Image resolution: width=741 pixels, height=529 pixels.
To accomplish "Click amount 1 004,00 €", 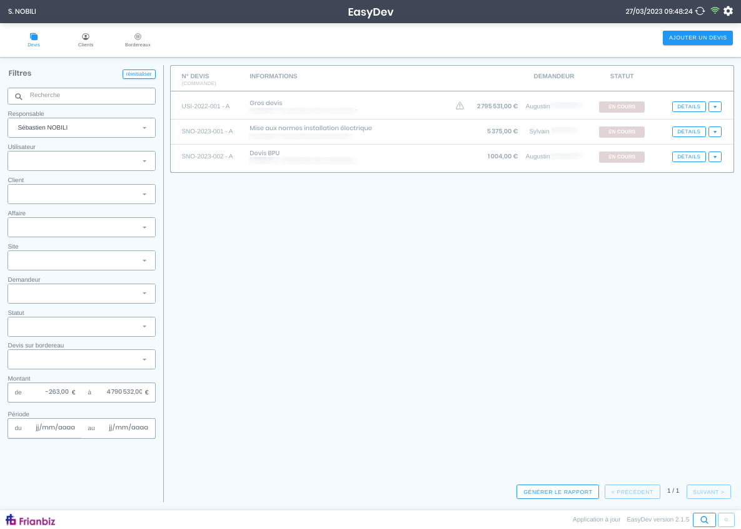I will point(502,157).
